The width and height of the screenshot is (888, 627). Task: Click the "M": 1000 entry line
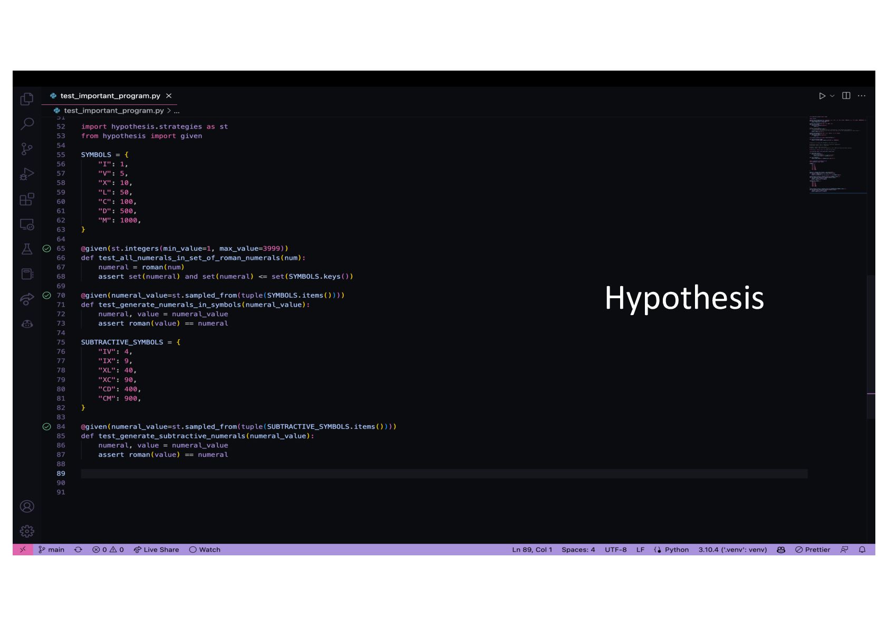pyautogui.click(x=120, y=221)
